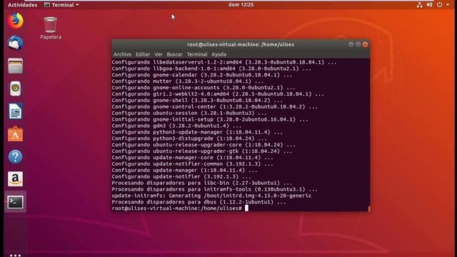Click the line 'Configurando gnome-calendar'
This screenshot has width=457, height=257.
[x=201, y=75]
